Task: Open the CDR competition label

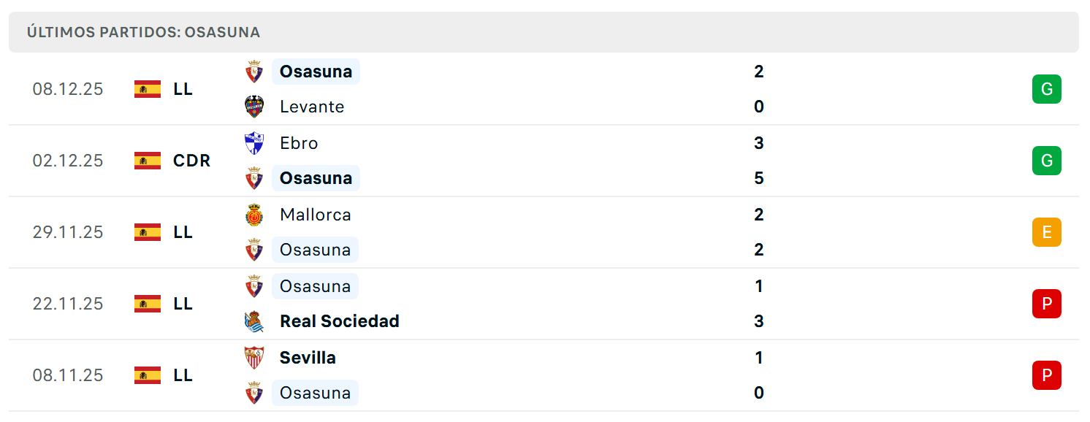Action: [x=192, y=161]
